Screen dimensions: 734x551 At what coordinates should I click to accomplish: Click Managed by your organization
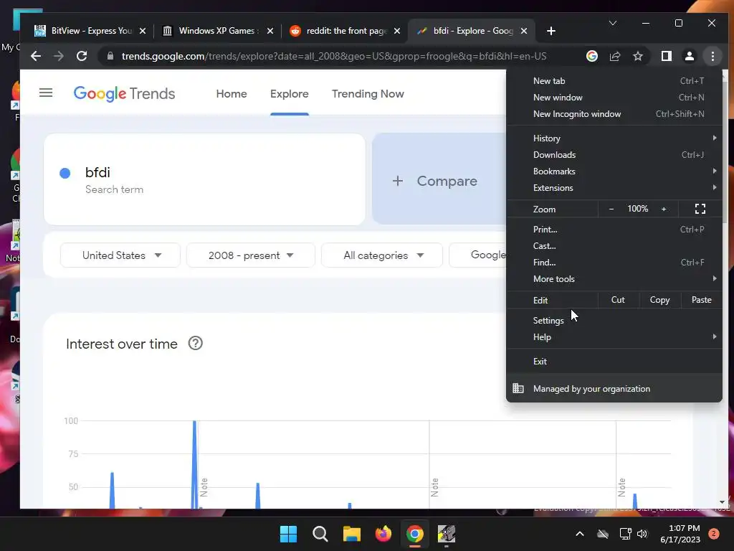click(614, 388)
